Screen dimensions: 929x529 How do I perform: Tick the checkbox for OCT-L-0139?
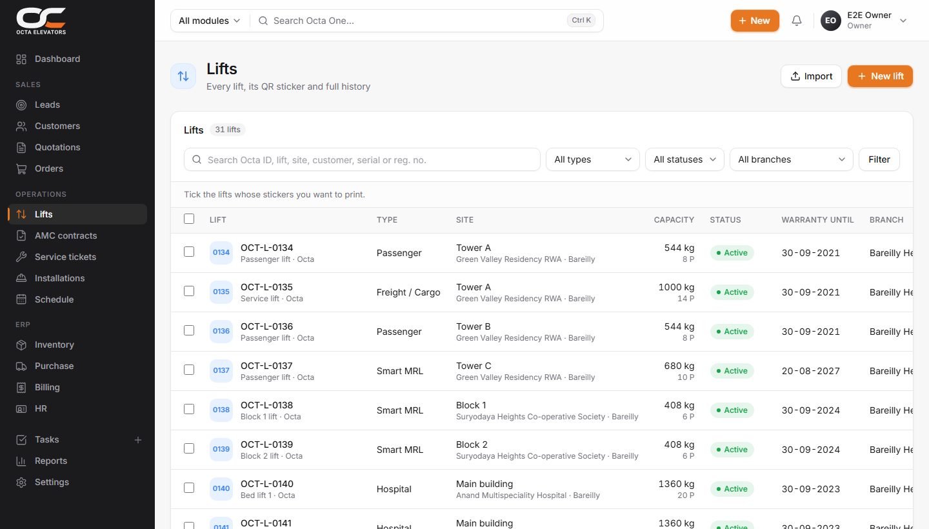pos(189,448)
